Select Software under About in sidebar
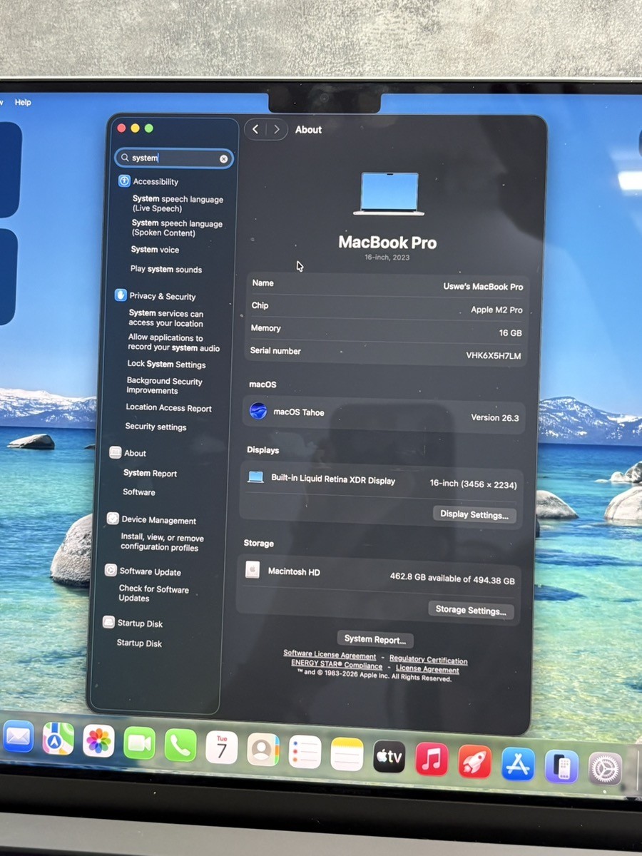Screen dimensions: 642x856 point(138,492)
